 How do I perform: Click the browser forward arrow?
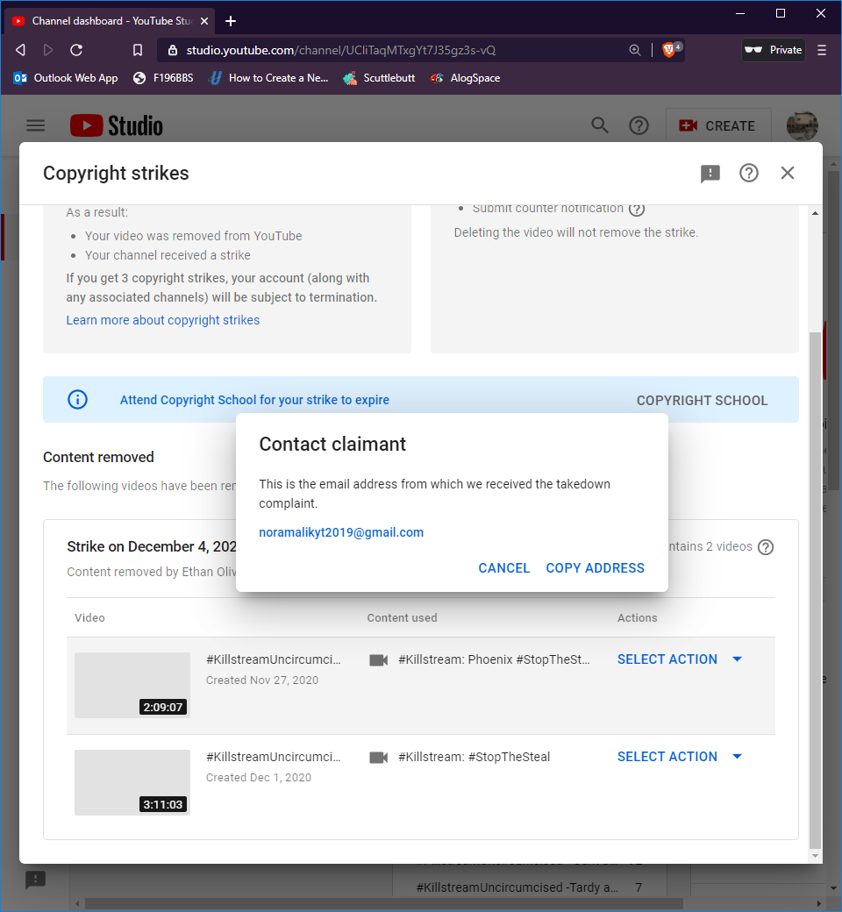[x=48, y=50]
